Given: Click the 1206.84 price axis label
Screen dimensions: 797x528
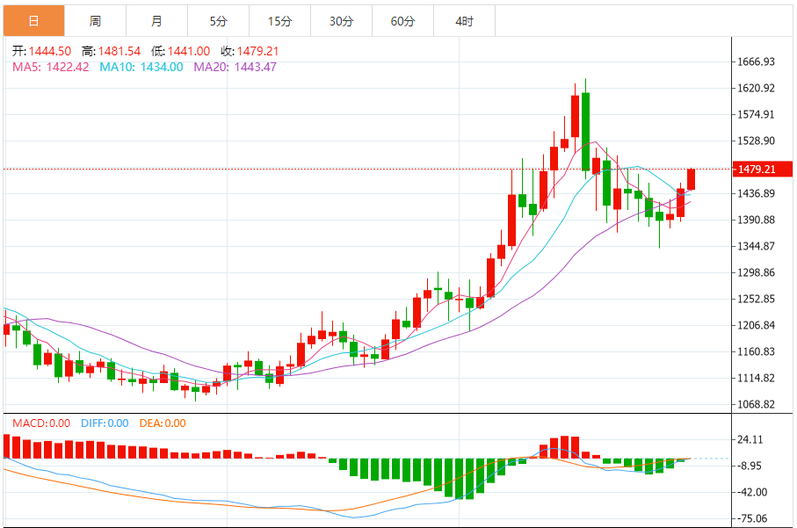Looking at the screenshot, I should coord(757,325).
